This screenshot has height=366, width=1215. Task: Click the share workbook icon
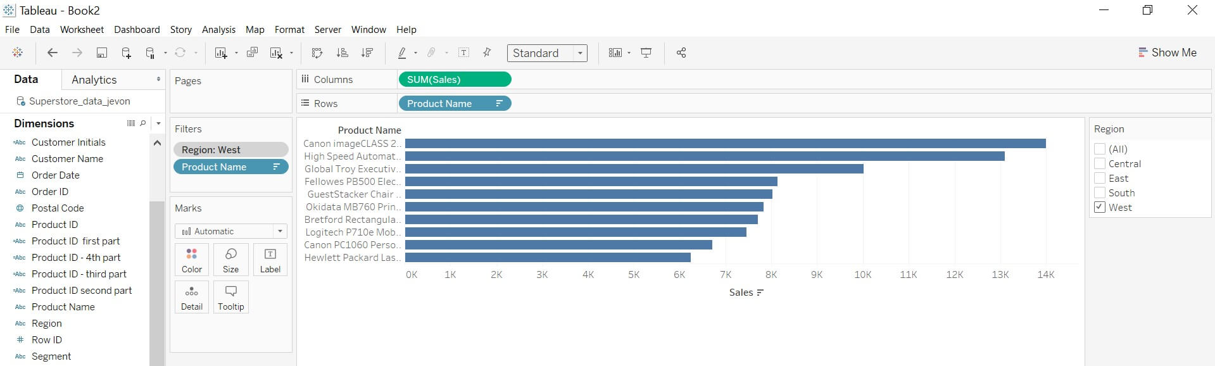tap(681, 53)
